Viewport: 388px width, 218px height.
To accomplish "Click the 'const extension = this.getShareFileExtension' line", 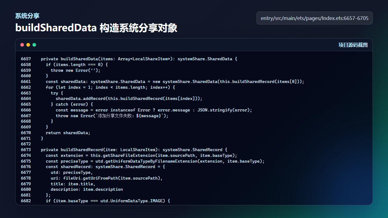I will (141, 155).
